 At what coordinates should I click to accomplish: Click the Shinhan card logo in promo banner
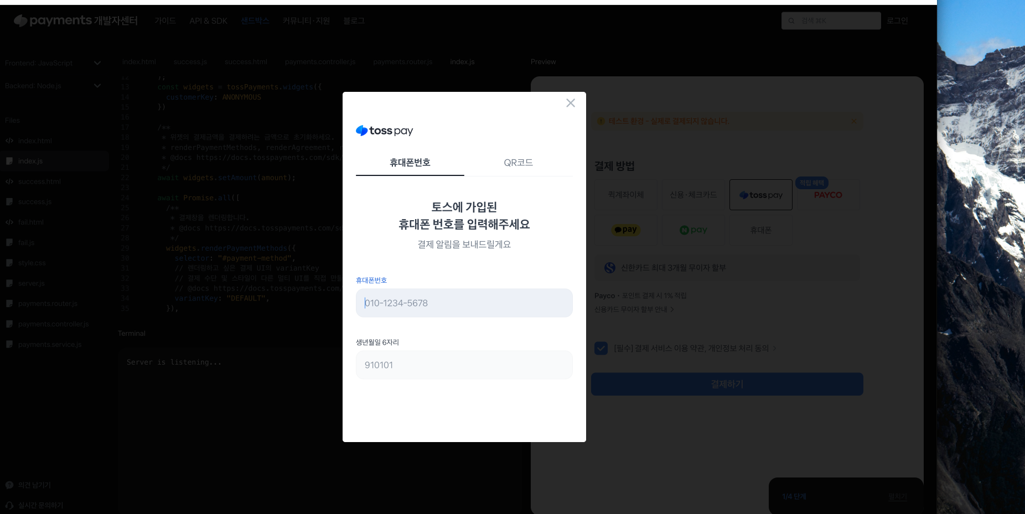click(610, 268)
